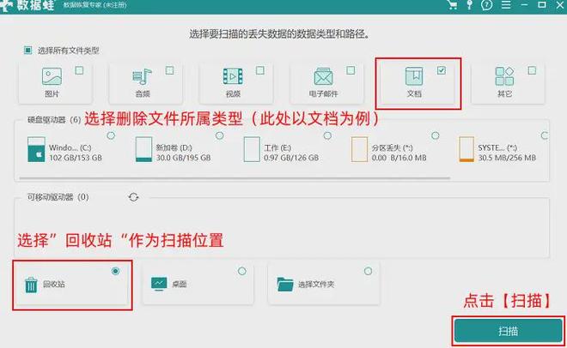Click the SYSTE... partition drive icon

pyautogui.click(x=466, y=149)
